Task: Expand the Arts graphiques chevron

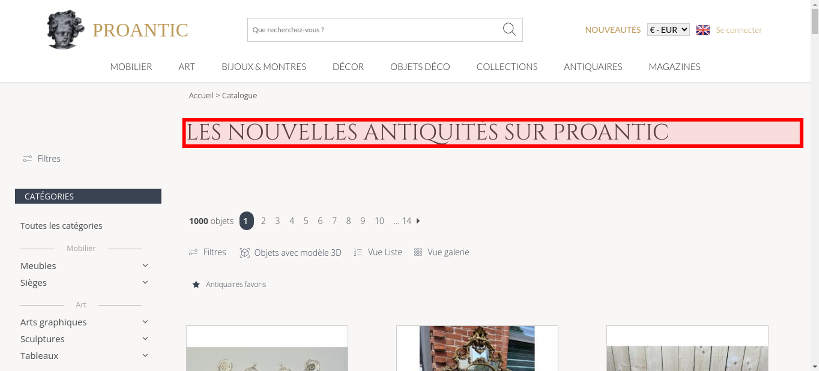Action: point(145,322)
